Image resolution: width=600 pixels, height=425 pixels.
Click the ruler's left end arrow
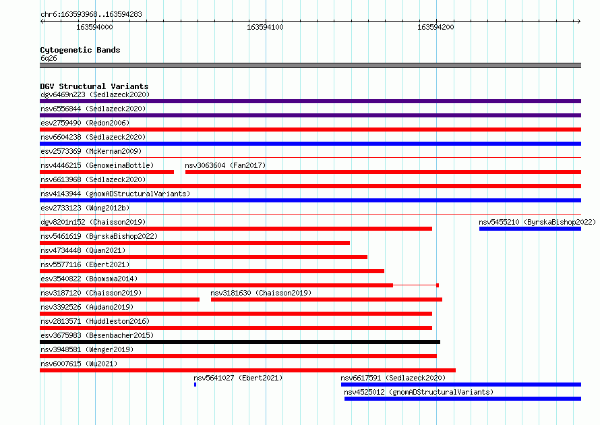coord(42,21)
